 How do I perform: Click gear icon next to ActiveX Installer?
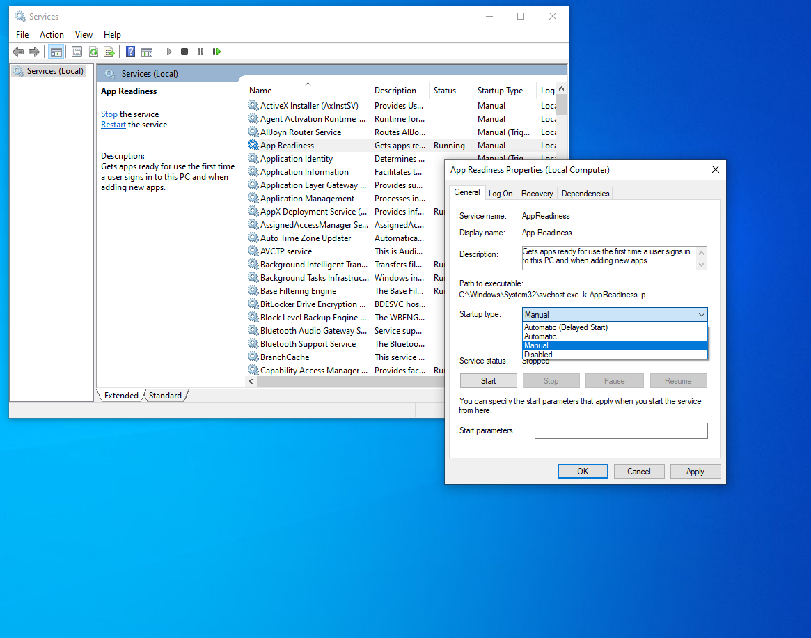pos(253,106)
